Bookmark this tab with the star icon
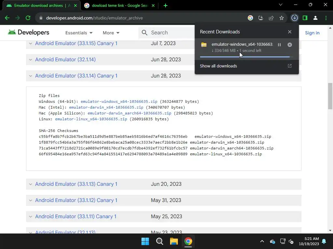Viewport: 333px width, 249px height. [282, 18]
